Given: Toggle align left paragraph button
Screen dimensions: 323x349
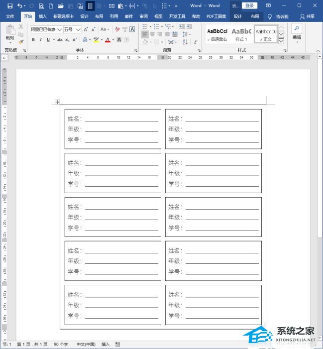Looking at the screenshot, I should pyautogui.click(x=145, y=34).
